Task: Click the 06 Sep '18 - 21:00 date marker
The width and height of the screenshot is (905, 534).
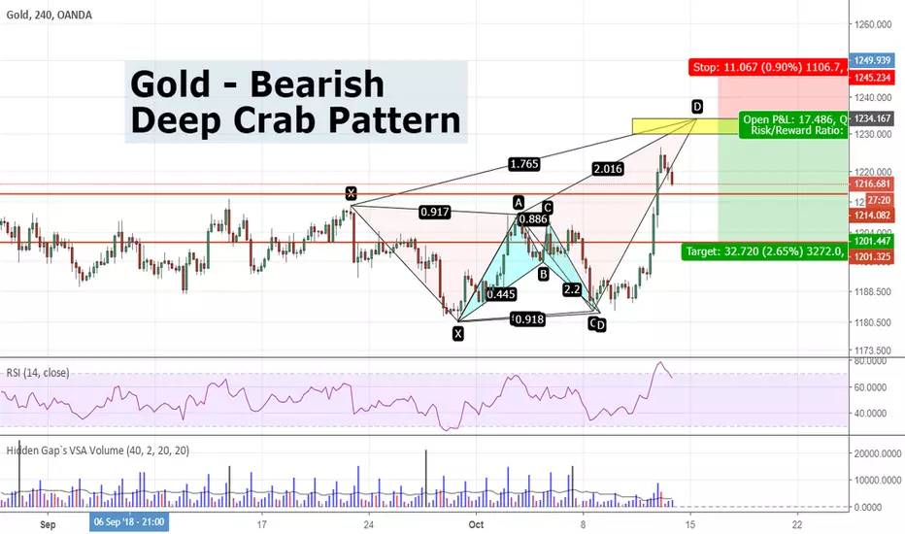Action: tap(129, 522)
